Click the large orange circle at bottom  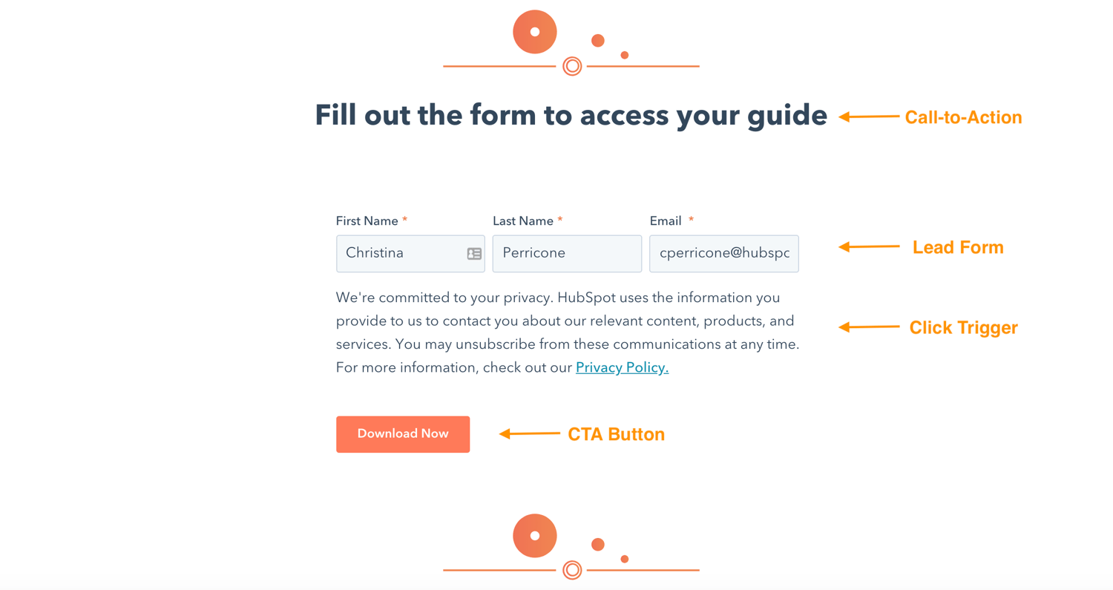(534, 535)
